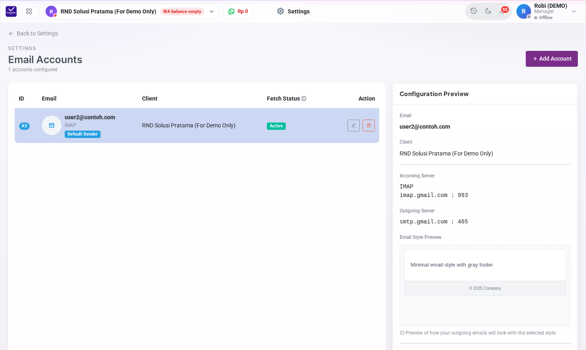Viewport: 586px width, 350px height.
Task: Click the Fetch Status info icon
Action: [304, 98]
